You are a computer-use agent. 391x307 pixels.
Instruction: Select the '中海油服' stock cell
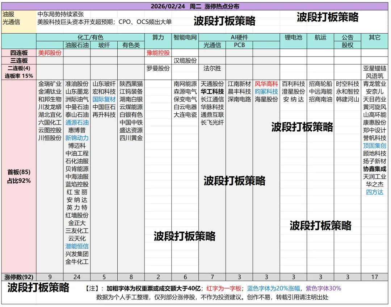point(77,177)
